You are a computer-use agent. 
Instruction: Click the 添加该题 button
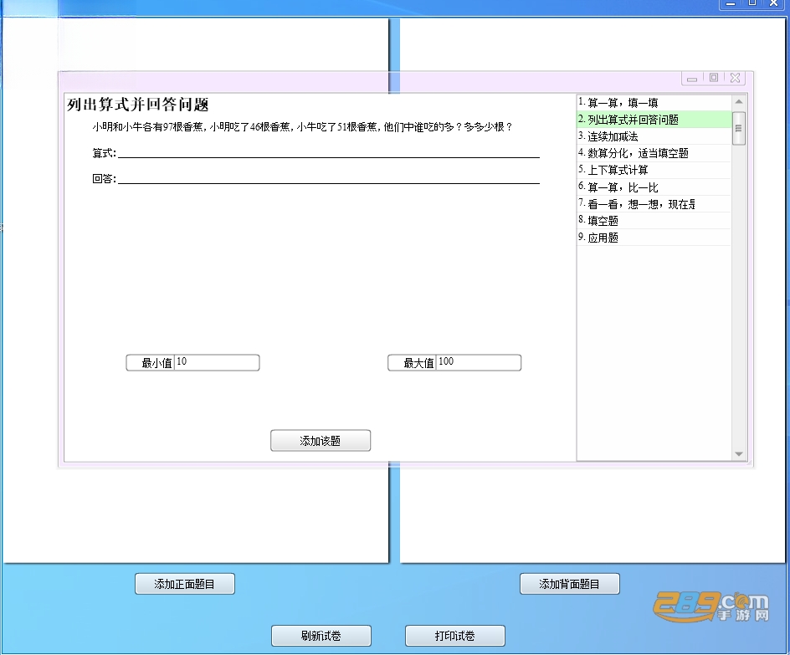(321, 441)
